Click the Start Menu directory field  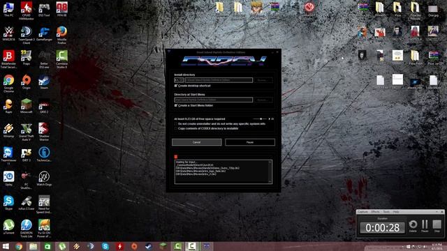point(213,100)
